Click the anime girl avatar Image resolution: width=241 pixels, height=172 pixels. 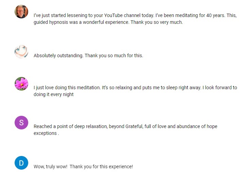pos(21,52)
